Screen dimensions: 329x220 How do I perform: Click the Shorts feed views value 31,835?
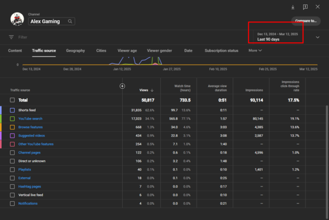[136, 110]
